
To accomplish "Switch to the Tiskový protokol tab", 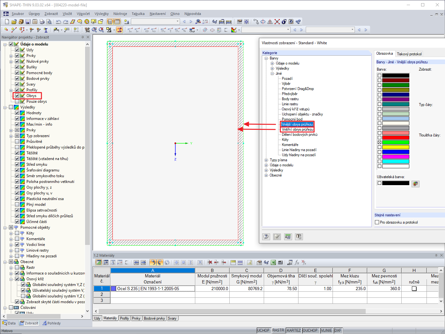I will [x=409, y=54].
